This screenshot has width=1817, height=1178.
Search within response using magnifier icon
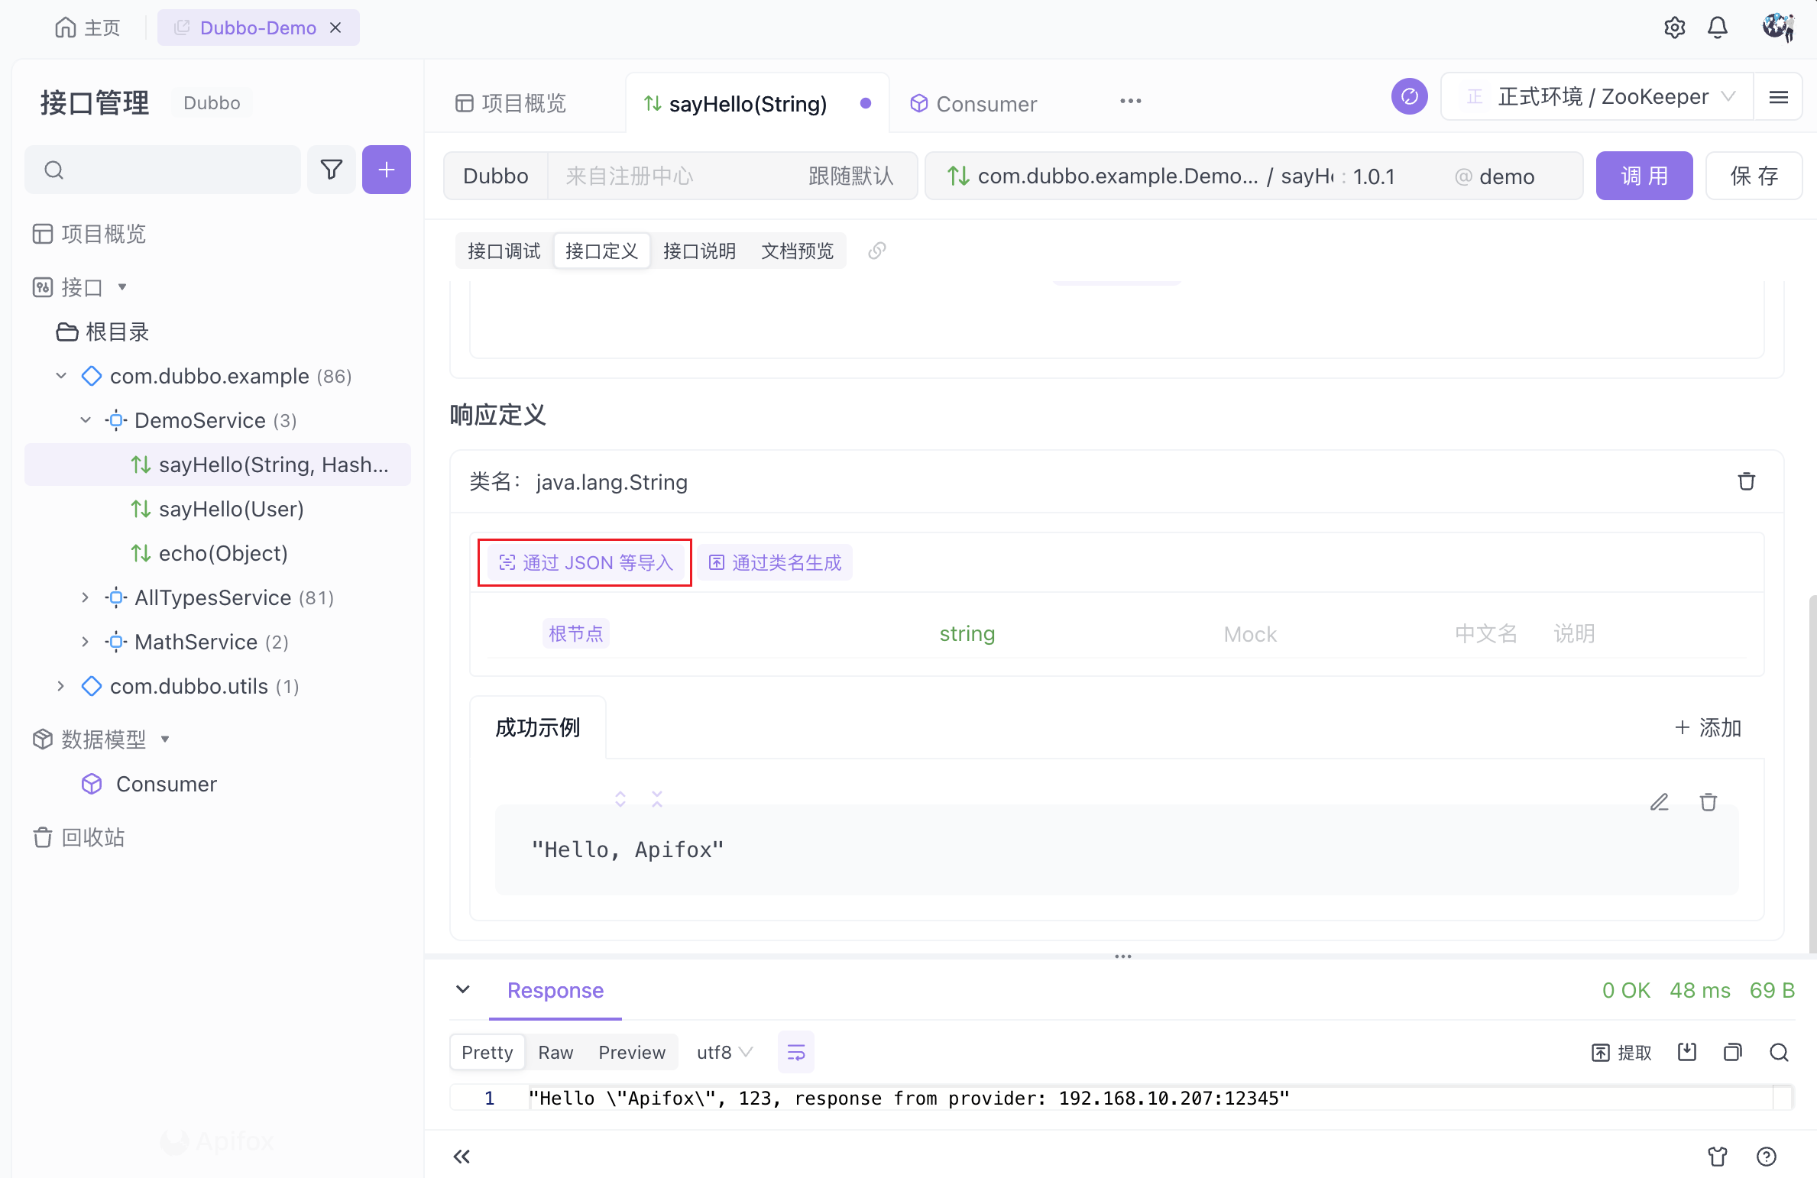(x=1779, y=1052)
